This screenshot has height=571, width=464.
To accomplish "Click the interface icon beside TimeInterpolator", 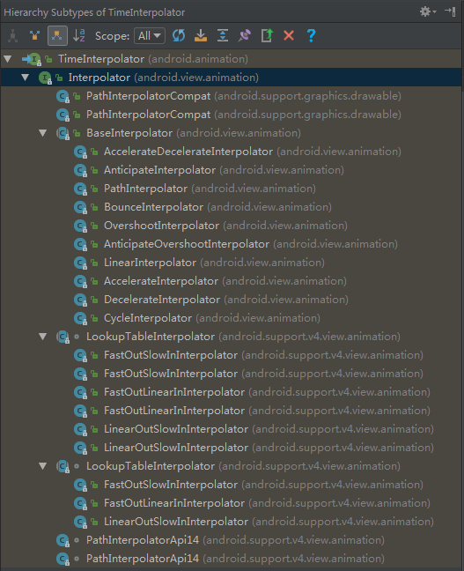I will point(35,59).
